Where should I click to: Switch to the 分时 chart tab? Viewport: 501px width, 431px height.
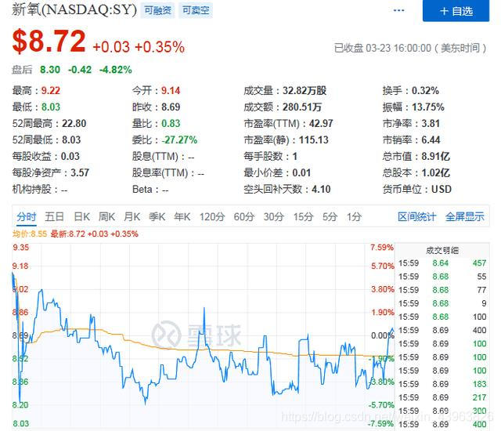27,217
